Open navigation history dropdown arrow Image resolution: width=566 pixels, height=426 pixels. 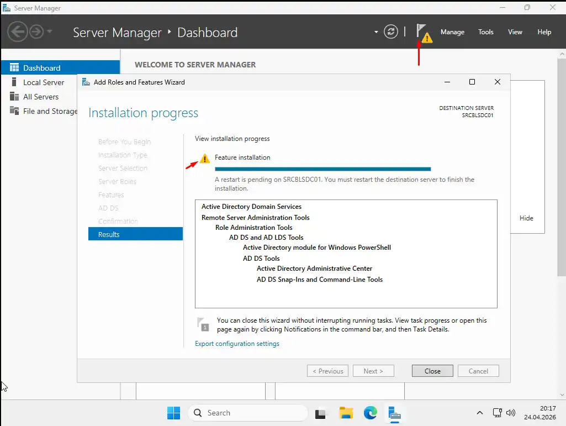tap(50, 31)
